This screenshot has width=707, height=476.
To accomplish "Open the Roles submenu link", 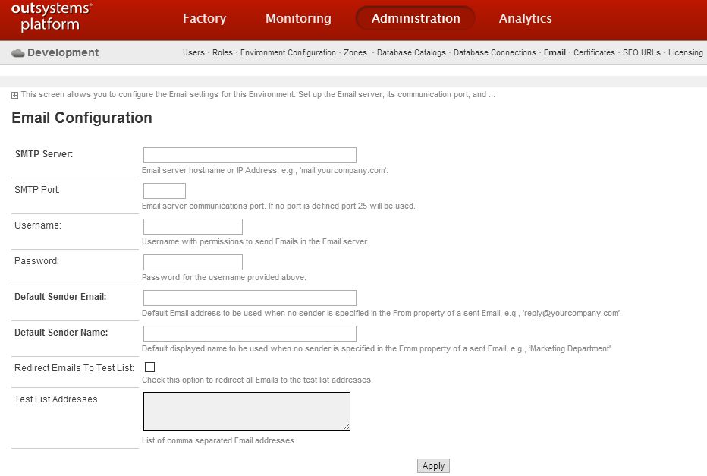I will click(222, 53).
